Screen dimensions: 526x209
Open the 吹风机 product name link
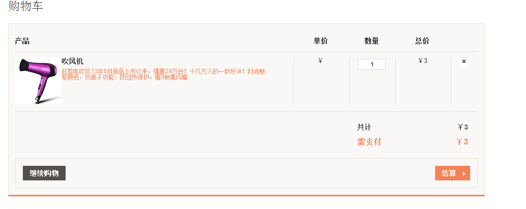coord(72,62)
